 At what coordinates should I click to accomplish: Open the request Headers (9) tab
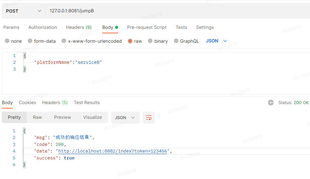coord(79,27)
